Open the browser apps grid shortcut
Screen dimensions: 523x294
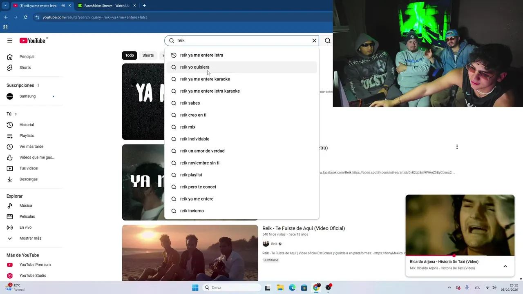point(5,27)
